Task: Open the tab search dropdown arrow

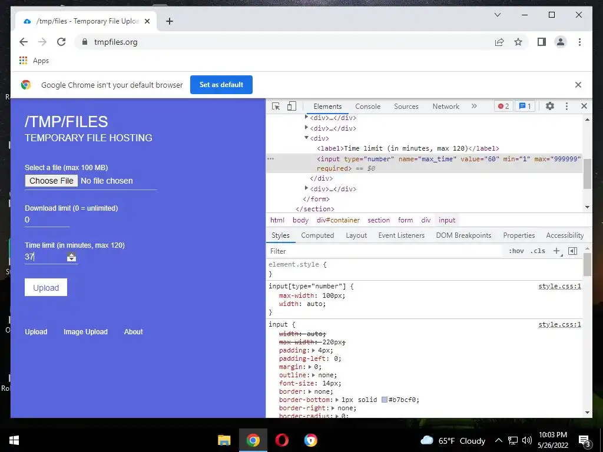Action: [497, 15]
